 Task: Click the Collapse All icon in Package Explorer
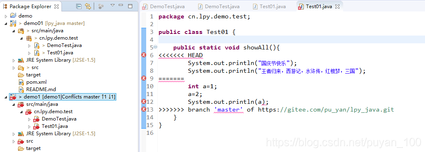[x=79, y=6]
